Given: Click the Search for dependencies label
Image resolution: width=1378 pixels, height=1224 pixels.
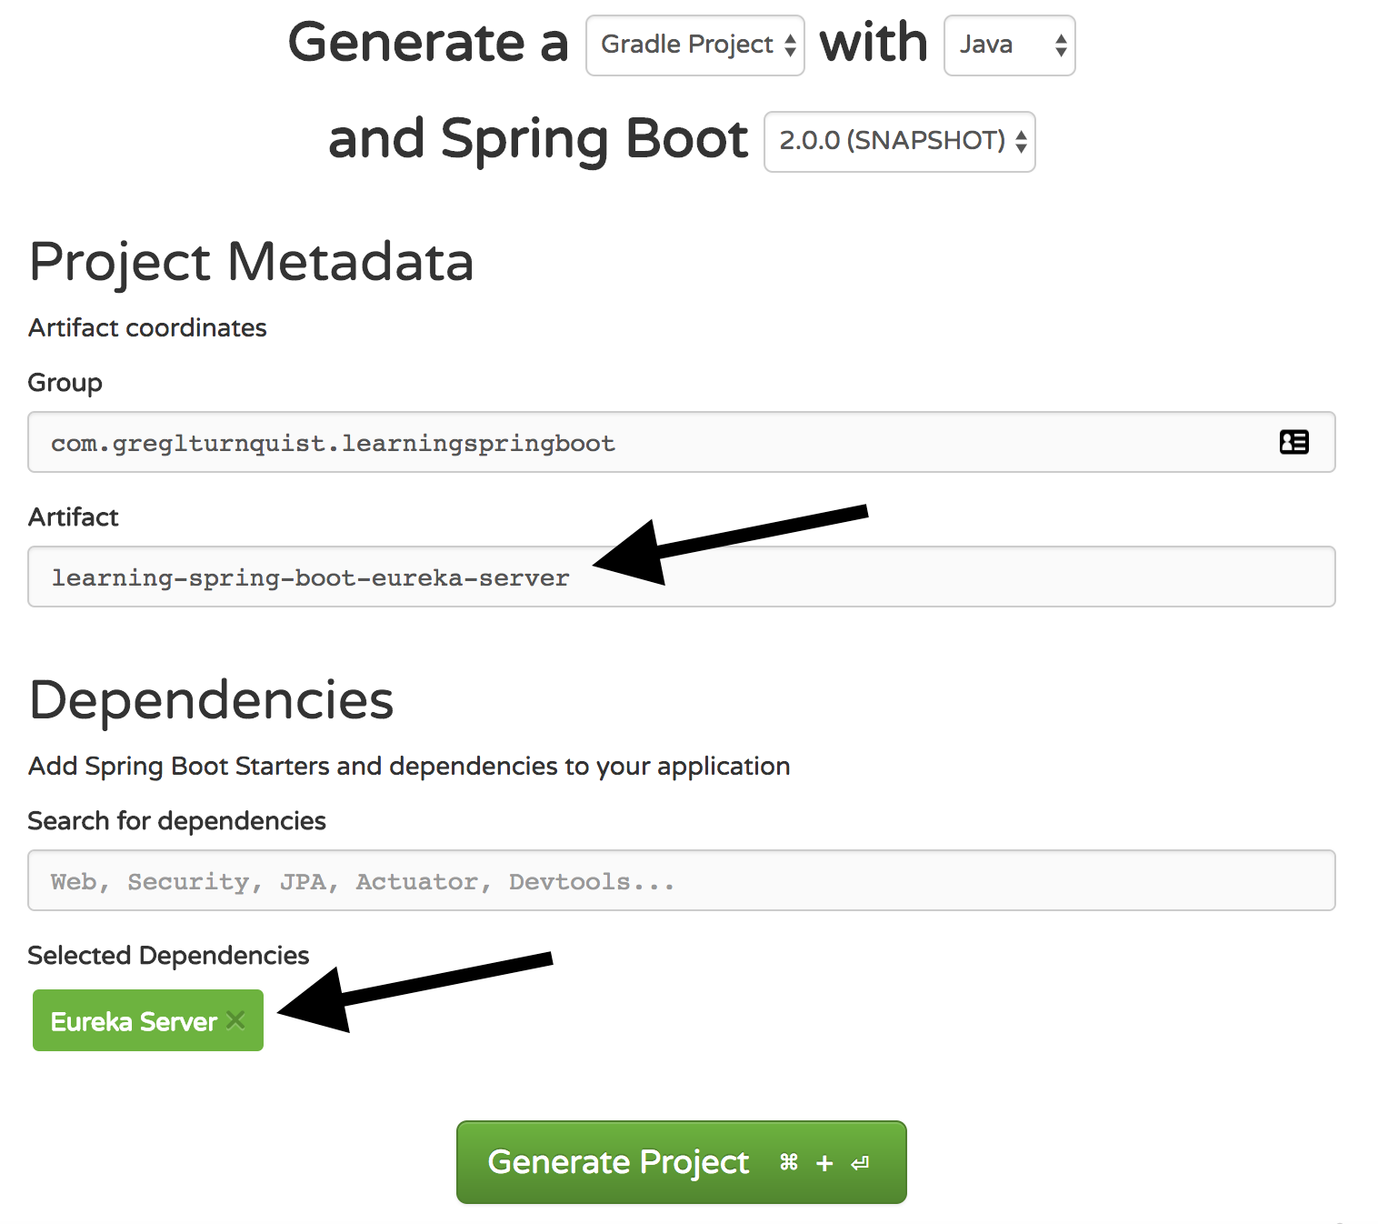Looking at the screenshot, I should click(x=177, y=820).
